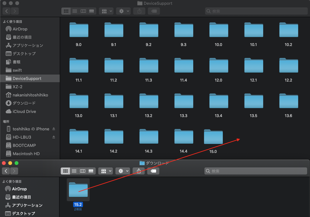Open アプリケーション in the ダウンロード window sidebar

(30, 205)
